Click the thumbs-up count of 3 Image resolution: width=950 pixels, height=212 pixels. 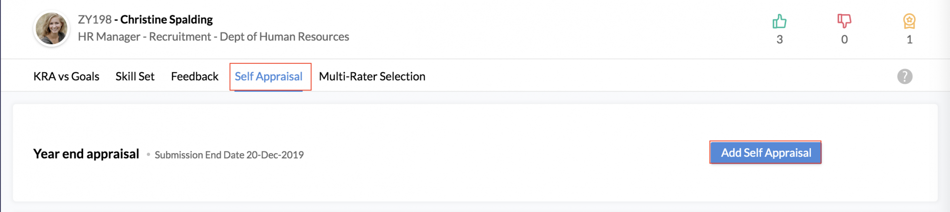[x=779, y=40]
